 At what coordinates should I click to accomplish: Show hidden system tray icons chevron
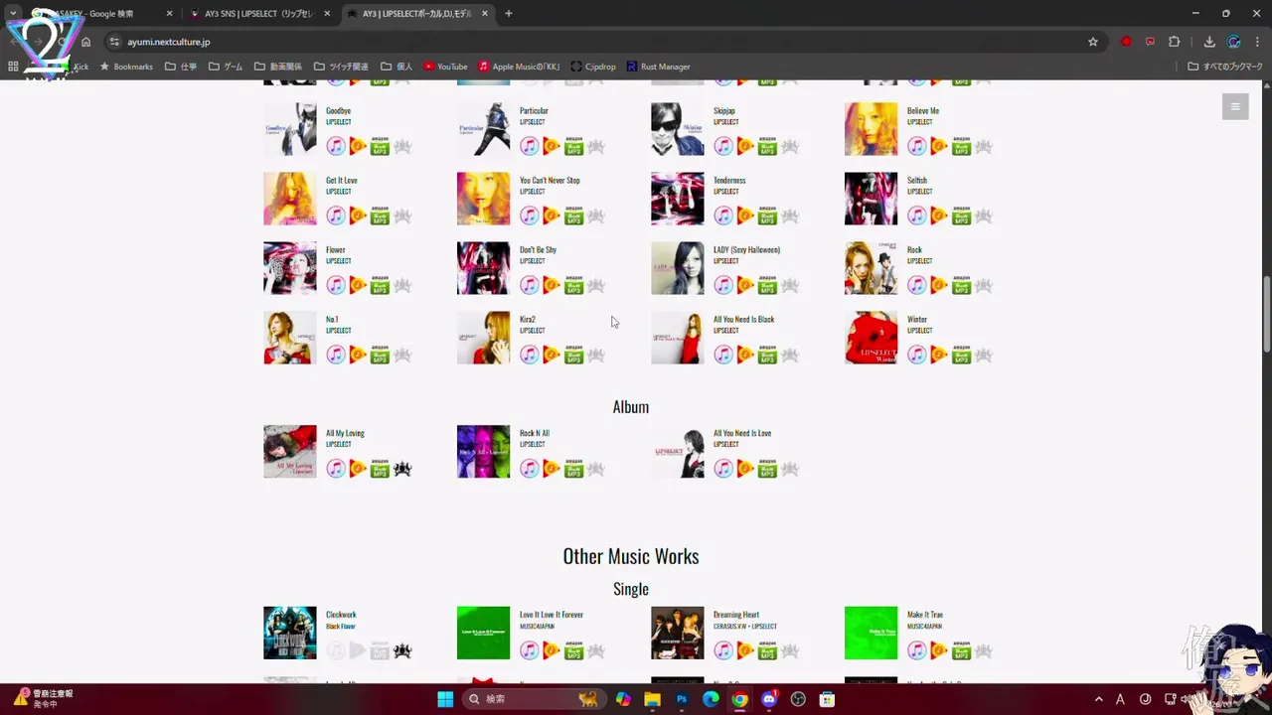pyautogui.click(x=1098, y=699)
